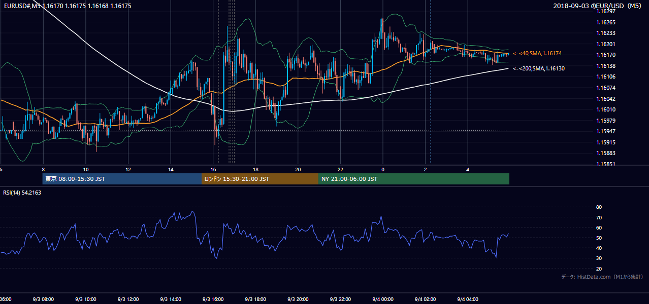Click price axis level 1.16010
Image resolution: width=649 pixels, height=304 pixels.
[605, 109]
